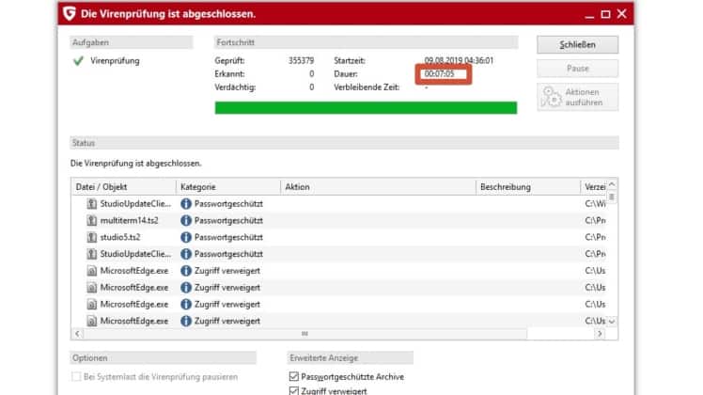The image size is (703, 395).
Task: Click the disabled Pause button
Action: [x=577, y=69]
